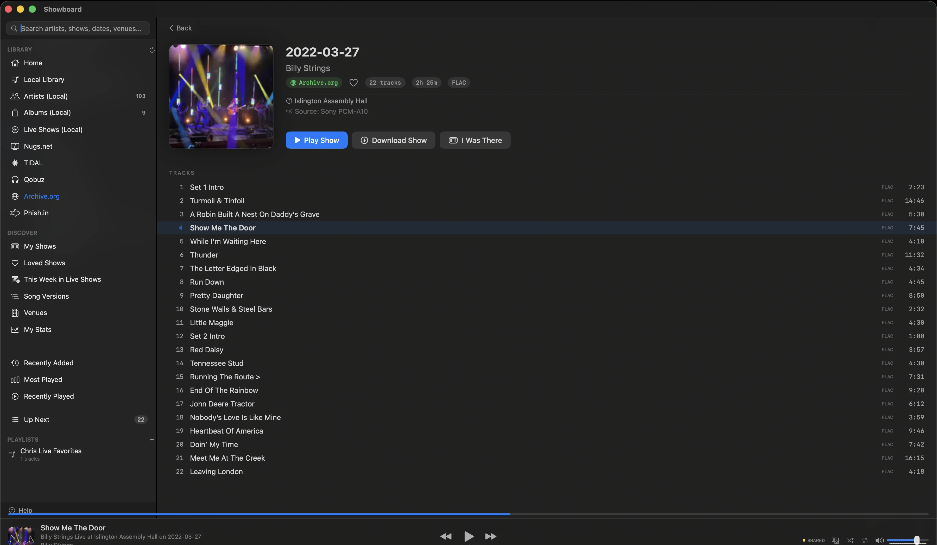The width and height of the screenshot is (937, 545).
Task: Toggle shuffle playback mode
Action: (850, 540)
